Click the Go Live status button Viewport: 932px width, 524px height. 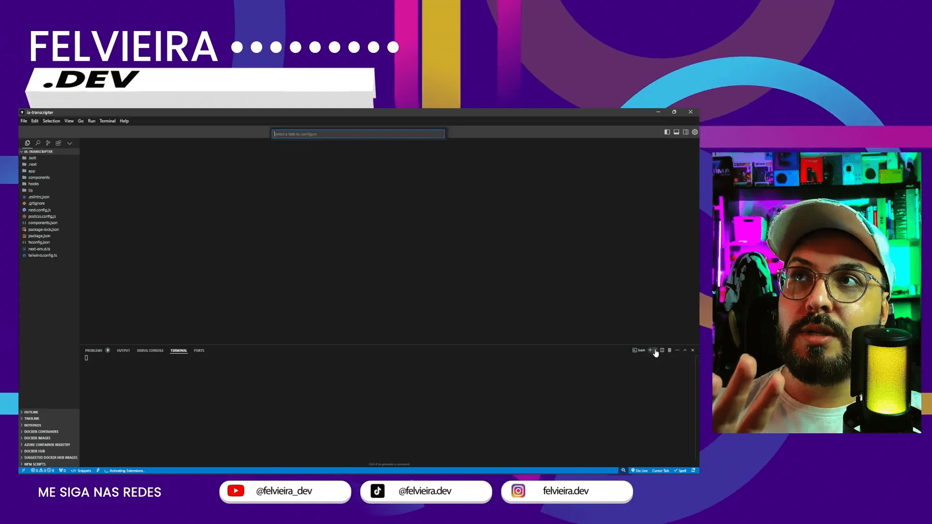click(639, 471)
